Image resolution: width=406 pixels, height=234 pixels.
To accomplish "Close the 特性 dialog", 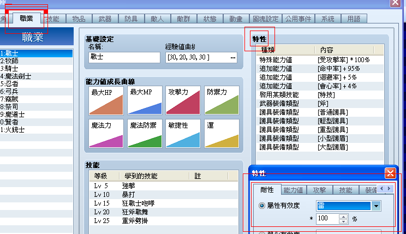I will point(390,173).
